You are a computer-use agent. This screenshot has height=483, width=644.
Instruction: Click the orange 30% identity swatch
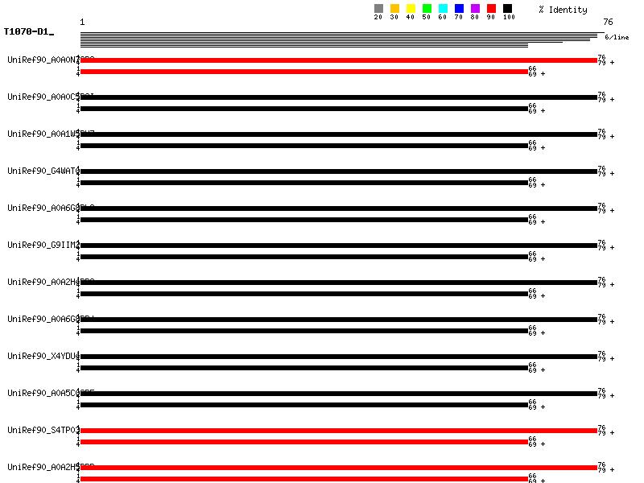point(394,9)
